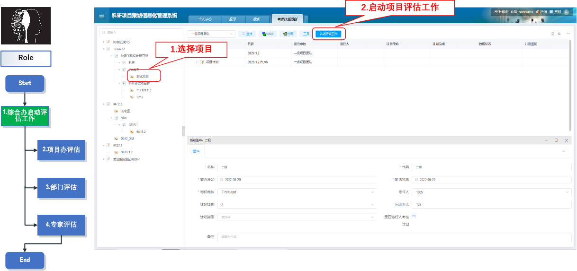Screen dimensions: 577x271
Task: Select the 112121212 project in tree
Action: [144, 90]
